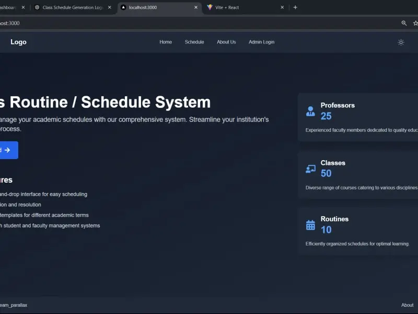Click the Classes chalkboard teacher icon
Screen dimensions: 418x314
[310, 169]
